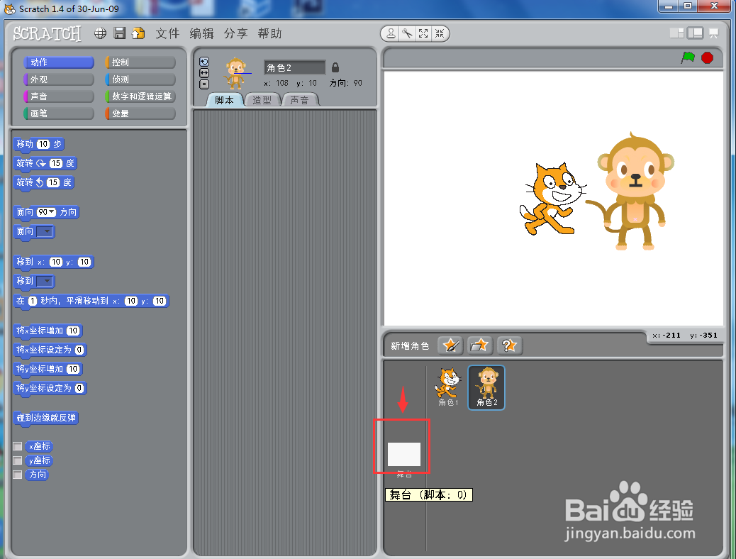
Task: Paint a new sprite
Action: point(451,345)
